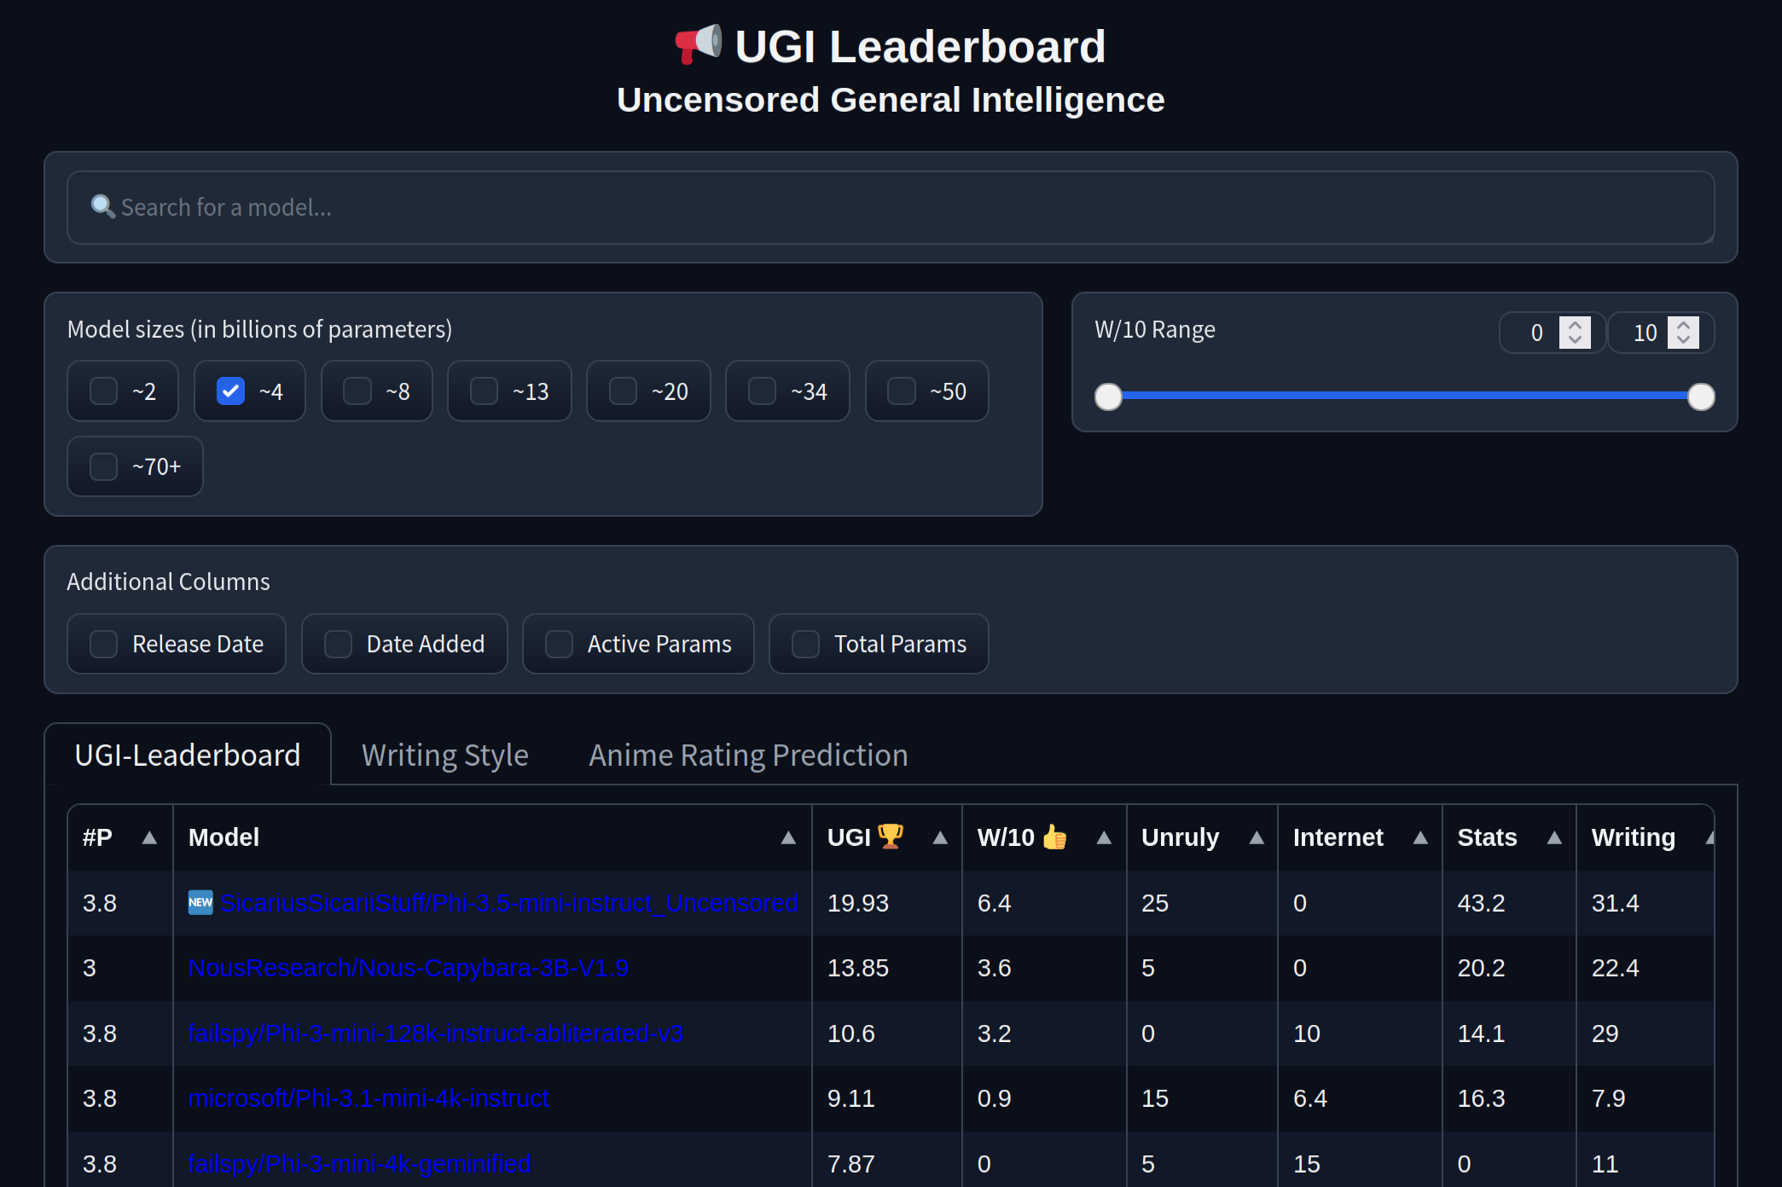Click the sort arrow on the Writing column

1710,837
